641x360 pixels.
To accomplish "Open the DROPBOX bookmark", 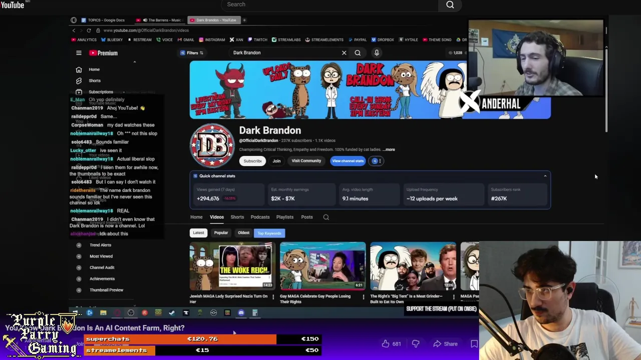I will pos(383,39).
